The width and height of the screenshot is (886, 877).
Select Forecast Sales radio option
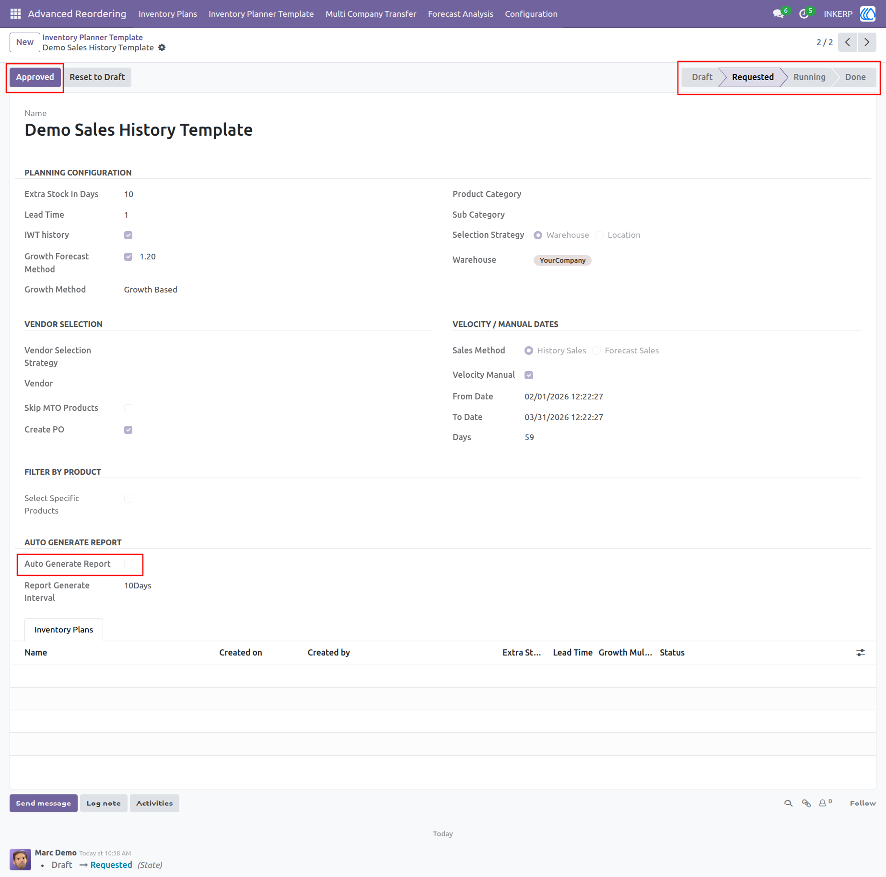click(596, 351)
